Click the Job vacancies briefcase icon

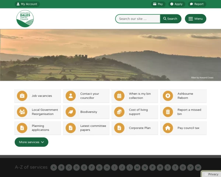coord(22,96)
